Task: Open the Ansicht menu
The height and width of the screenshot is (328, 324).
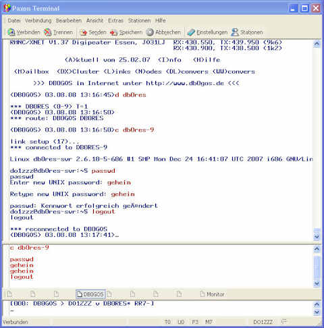Action: click(x=94, y=20)
